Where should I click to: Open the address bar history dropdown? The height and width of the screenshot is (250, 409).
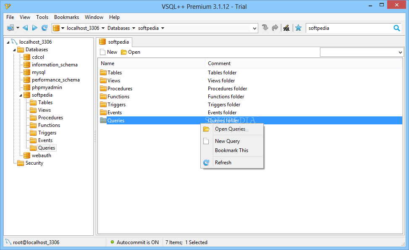254,28
